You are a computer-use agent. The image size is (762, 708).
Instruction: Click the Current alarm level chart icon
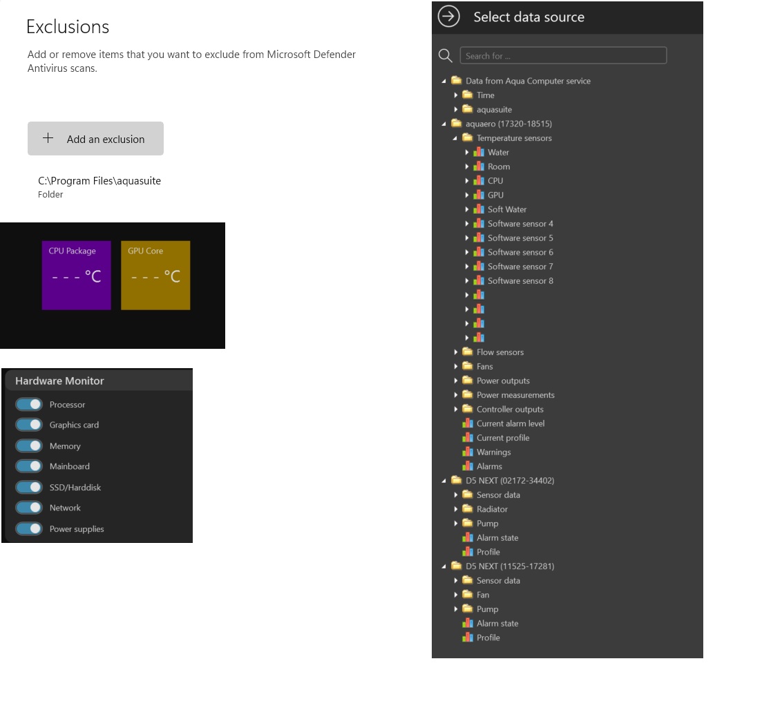pos(468,423)
